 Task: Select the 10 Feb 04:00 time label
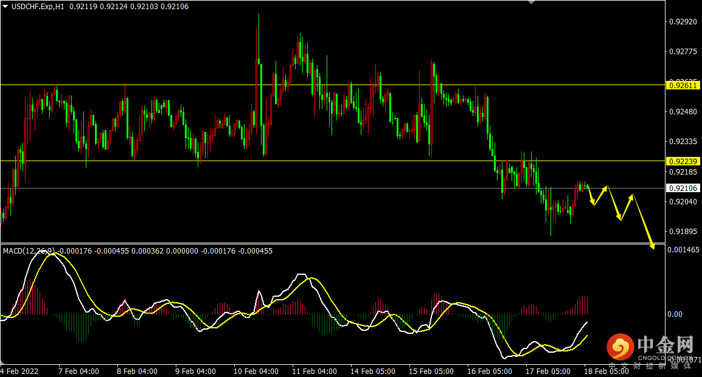pyautogui.click(x=255, y=371)
